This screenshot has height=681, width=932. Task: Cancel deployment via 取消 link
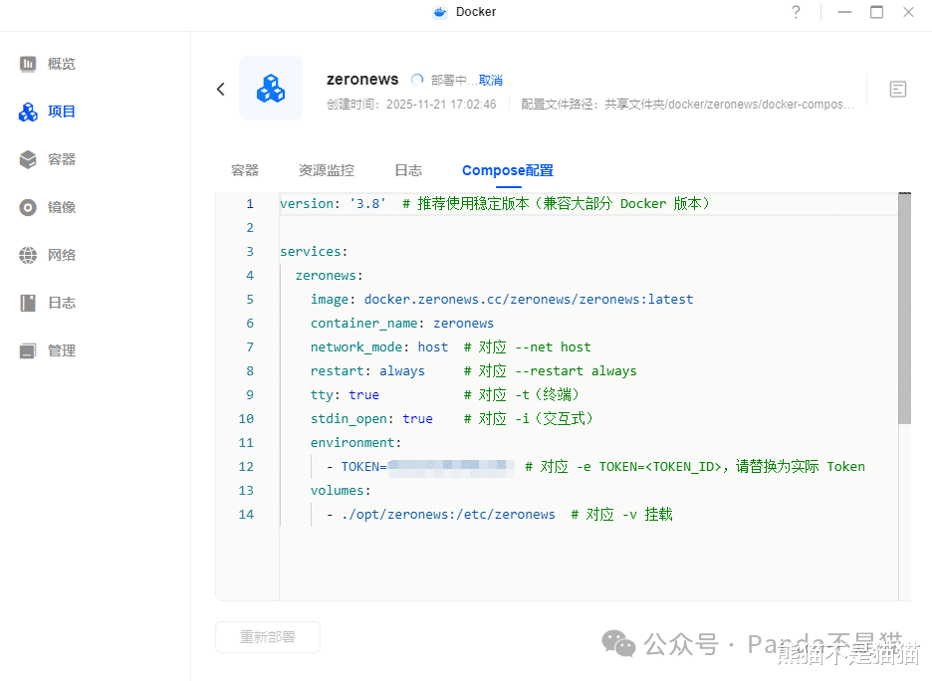[491, 81]
